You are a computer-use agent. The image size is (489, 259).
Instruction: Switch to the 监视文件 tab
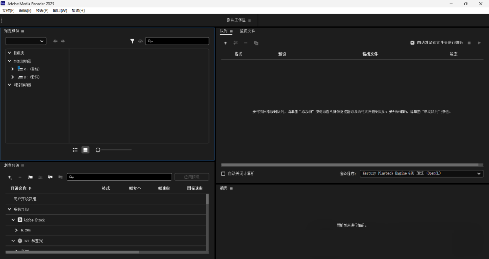tap(247, 31)
